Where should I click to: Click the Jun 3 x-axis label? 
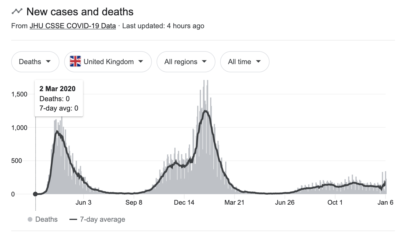(84, 203)
